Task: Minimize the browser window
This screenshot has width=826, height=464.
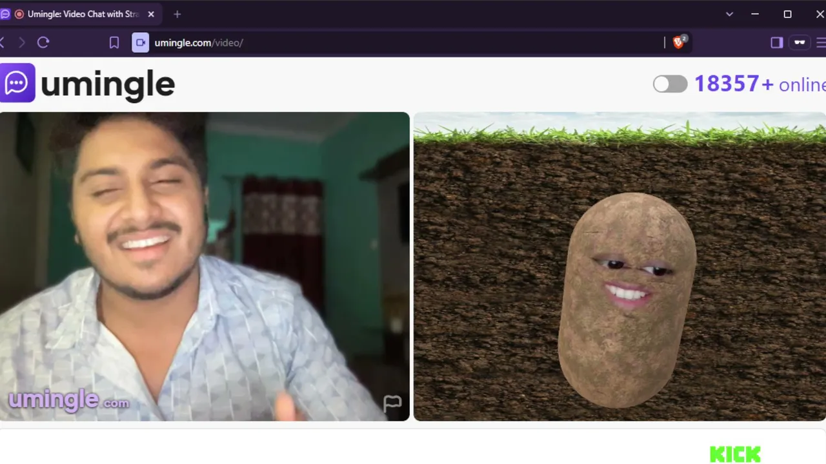Action: tap(755, 14)
